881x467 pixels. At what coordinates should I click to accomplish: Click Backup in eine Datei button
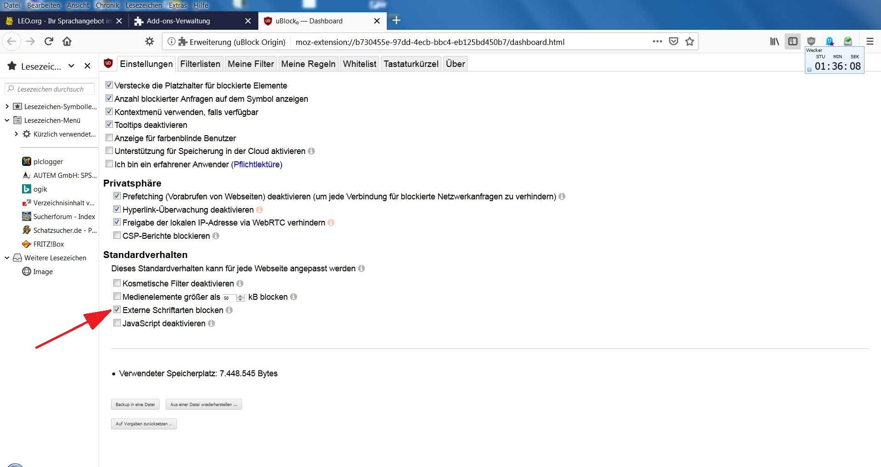(135, 404)
